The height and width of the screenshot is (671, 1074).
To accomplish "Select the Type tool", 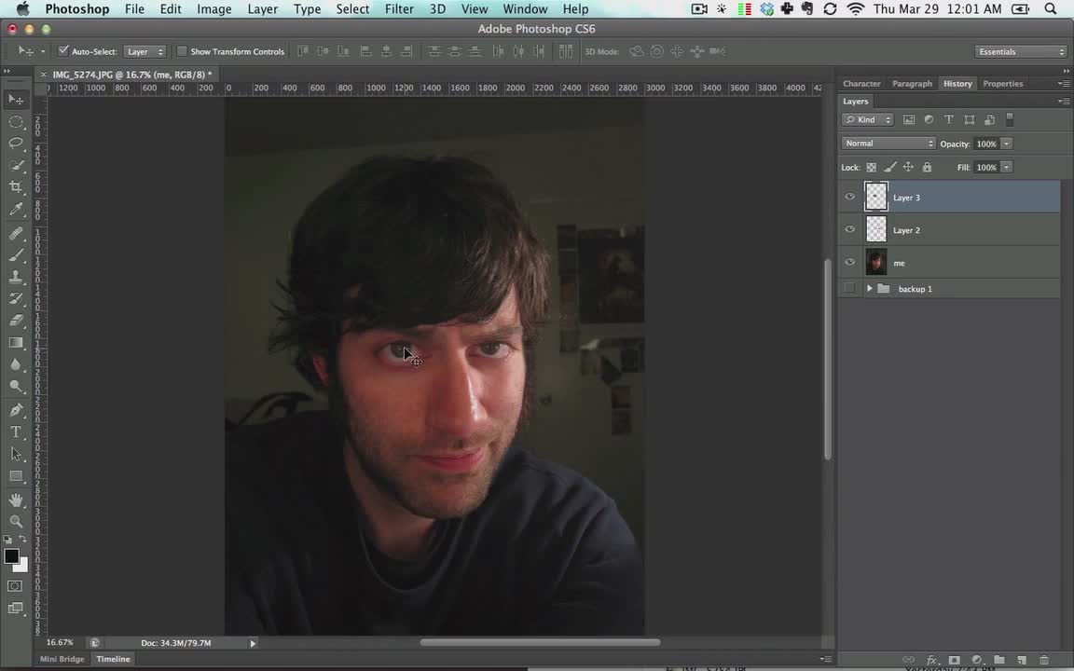I will click(x=16, y=432).
